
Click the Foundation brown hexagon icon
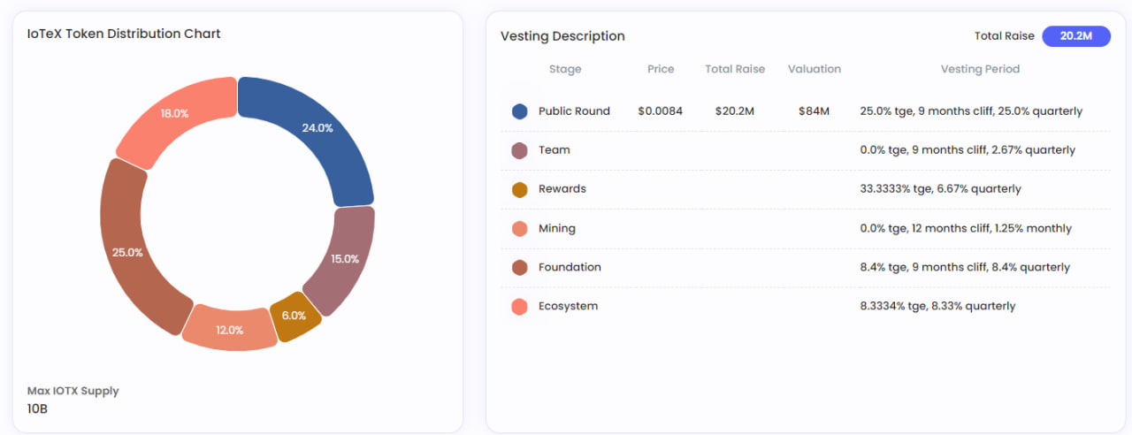(x=520, y=267)
